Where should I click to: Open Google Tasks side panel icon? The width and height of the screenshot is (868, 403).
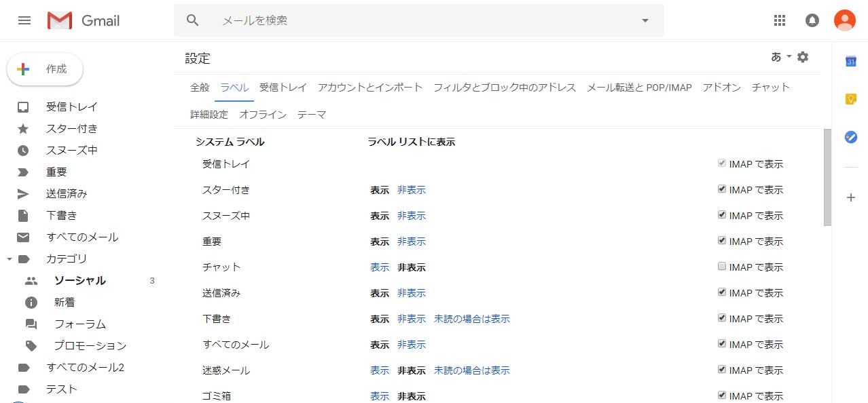(850, 136)
